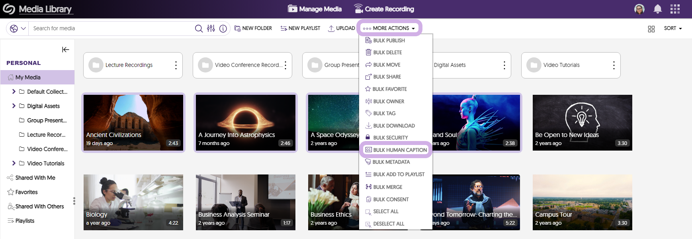This screenshot has width=692, height=239.
Task: Open advanced search filter sliders icon
Action: (211, 28)
